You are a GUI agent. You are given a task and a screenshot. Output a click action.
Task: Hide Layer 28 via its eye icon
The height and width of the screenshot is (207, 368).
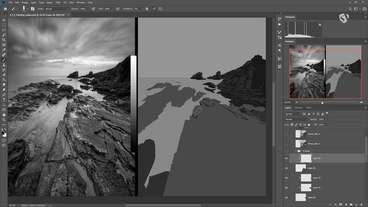[x=286, y=188]
